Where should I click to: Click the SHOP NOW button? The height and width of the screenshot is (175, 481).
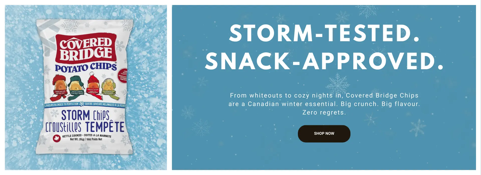pyautogui.click(x=324, y=134)
